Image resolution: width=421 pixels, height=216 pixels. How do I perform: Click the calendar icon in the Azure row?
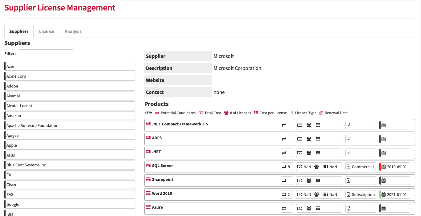pos(384,209)
